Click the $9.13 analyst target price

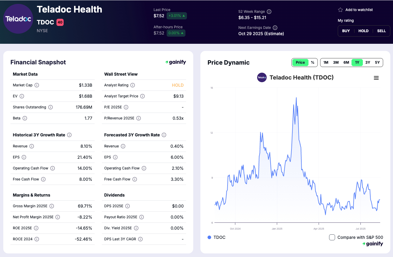[178, 96]
